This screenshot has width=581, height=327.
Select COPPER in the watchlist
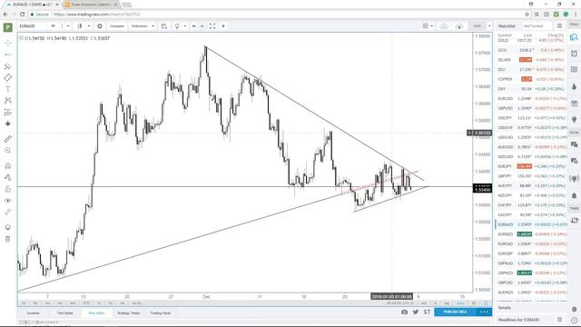coord(531,79)
